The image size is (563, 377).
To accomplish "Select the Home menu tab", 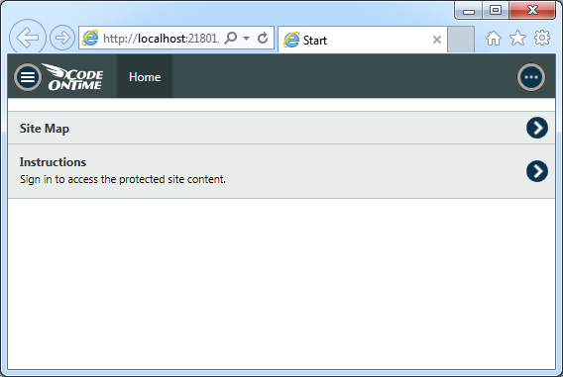I will pyautogui.click(x=145, y=77).
